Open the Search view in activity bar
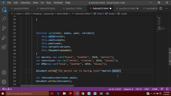 point(4,19)
